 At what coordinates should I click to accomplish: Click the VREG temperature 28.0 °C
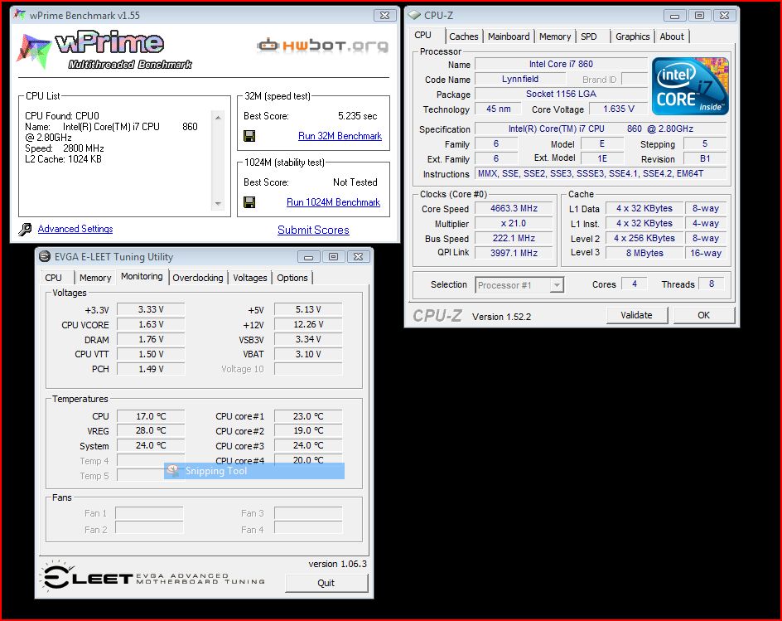tap(151, 430)
